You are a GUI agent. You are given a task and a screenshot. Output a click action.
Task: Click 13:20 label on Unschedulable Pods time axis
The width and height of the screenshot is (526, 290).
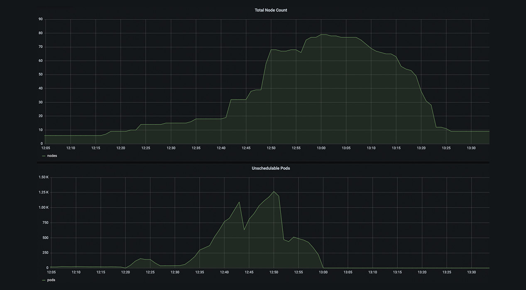tap(422, 272)
